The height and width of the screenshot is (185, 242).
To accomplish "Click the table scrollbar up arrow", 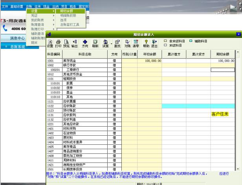I will click(238, 52).
